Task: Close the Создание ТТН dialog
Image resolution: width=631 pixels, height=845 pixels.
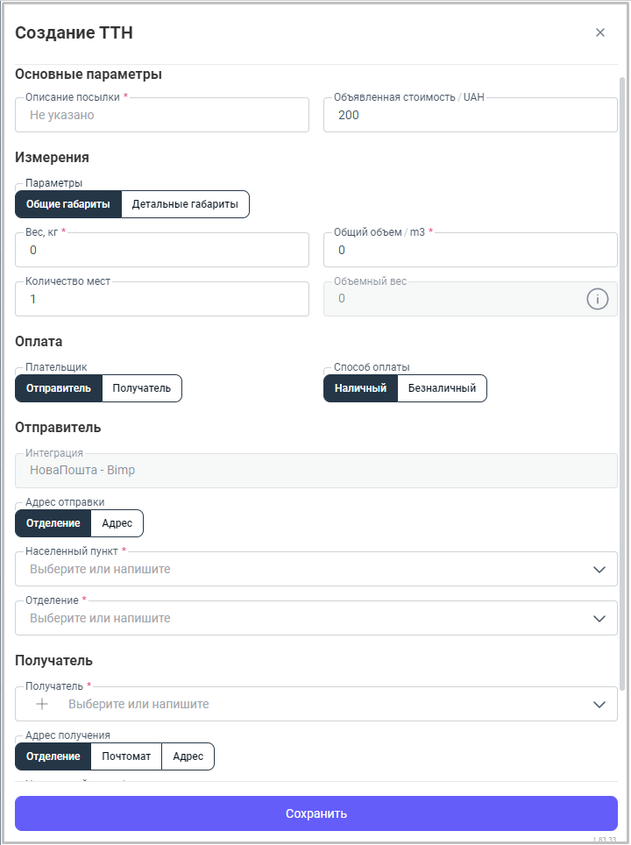Action: pos(600,32)
